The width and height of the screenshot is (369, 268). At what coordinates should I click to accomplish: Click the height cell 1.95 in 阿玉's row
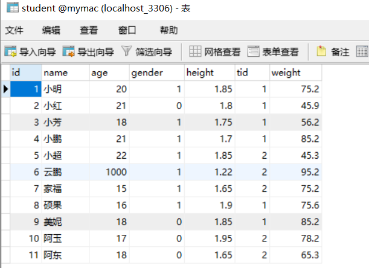coord(210,238)
